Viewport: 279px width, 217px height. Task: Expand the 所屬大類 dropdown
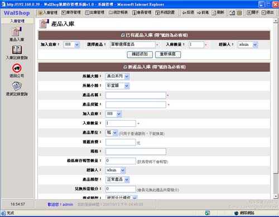pos(118,76)
